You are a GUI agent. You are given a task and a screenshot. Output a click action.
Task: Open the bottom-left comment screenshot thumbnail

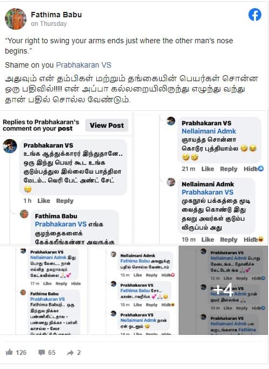click(x=43, y=290)
